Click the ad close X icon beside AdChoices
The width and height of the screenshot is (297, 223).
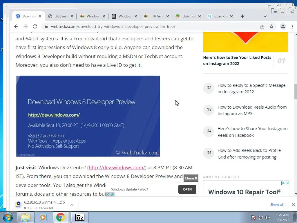point(108,194)
